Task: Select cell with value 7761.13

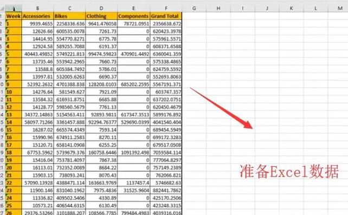Action: [x=101, y=107]
